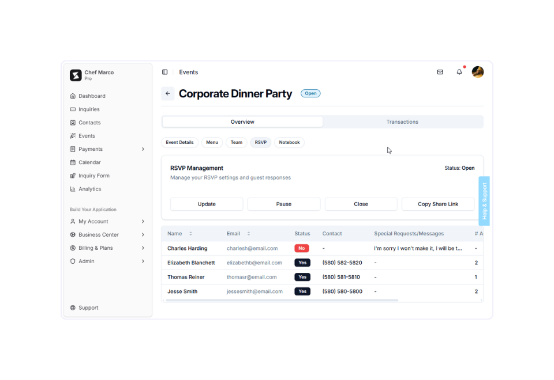Viewport: 554px width, 380px height.
Task: Click the Calendar icon in sidebar
Action: (73, 162)
